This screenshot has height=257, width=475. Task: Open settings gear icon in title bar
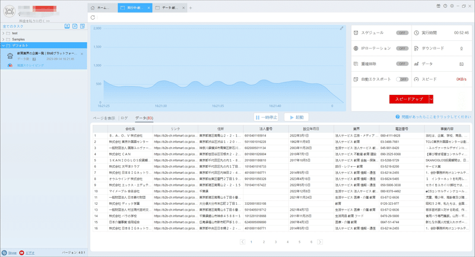coord(452,6)
